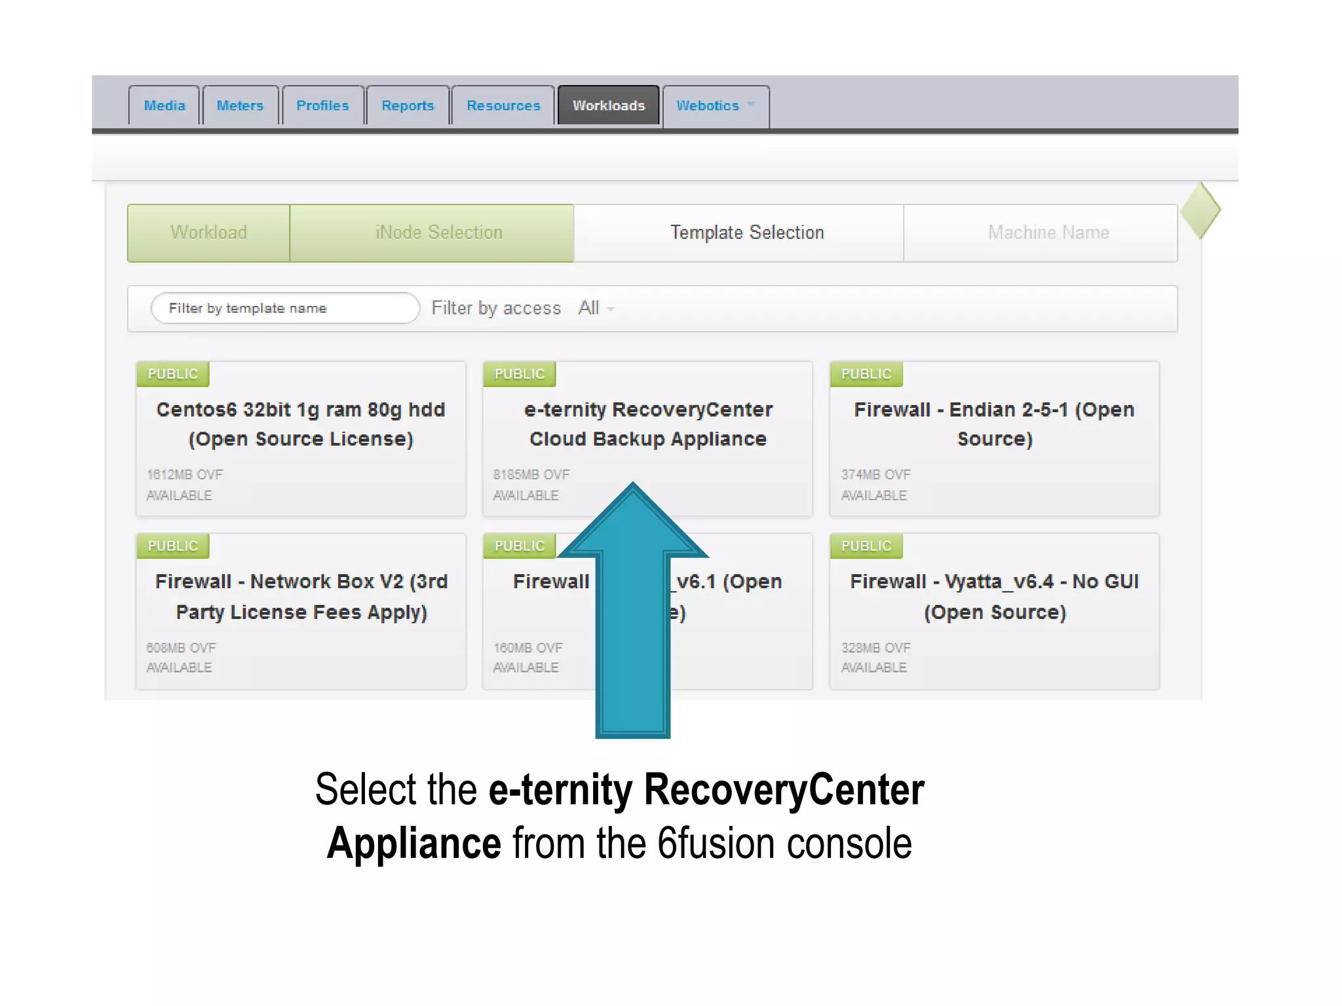
Task: Click the green diamond icon beside wizard
Action: pyautogui.click(x=1200, y=210)
